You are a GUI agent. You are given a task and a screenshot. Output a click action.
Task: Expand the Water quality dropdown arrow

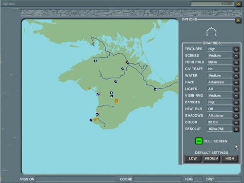click(x=236, y=76)
